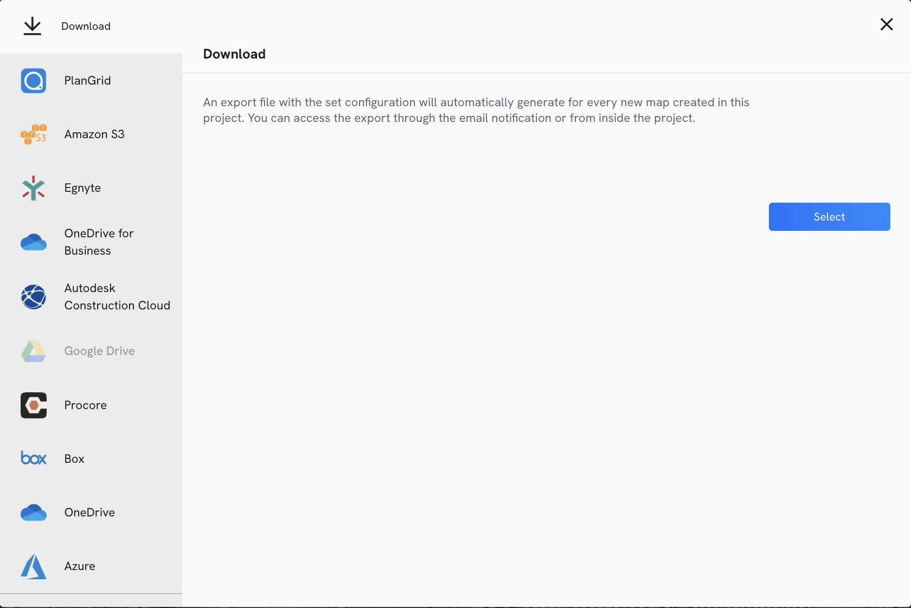The width and height of the screenshot is (911, 608).
Task: Click the Egnyte star logo icon
Action: click(x=34, y=188)
